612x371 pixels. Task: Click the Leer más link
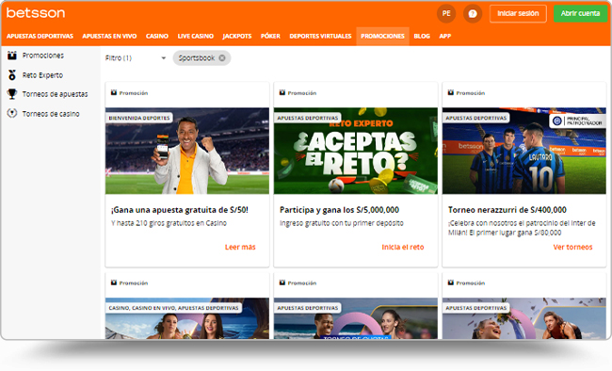(240, 247)
